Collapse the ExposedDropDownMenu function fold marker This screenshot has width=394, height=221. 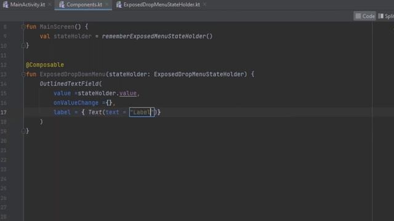point(23,74)
